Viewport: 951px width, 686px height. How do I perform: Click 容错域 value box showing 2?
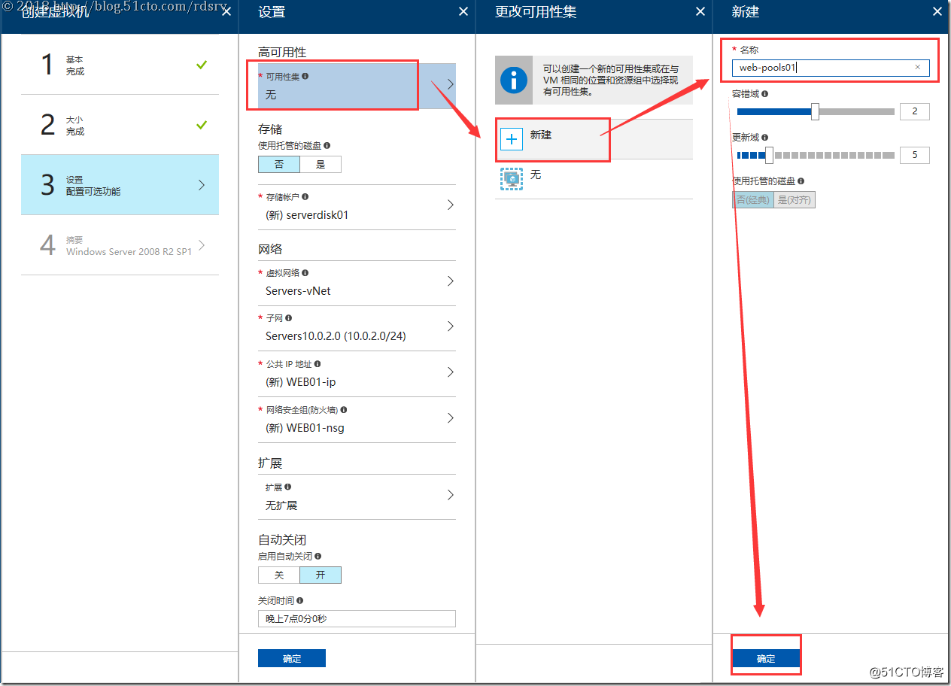point(914,111)
